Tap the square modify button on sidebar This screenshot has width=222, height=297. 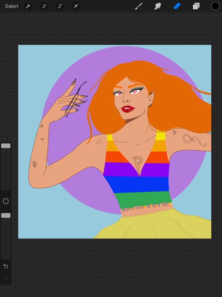[6, 201]
